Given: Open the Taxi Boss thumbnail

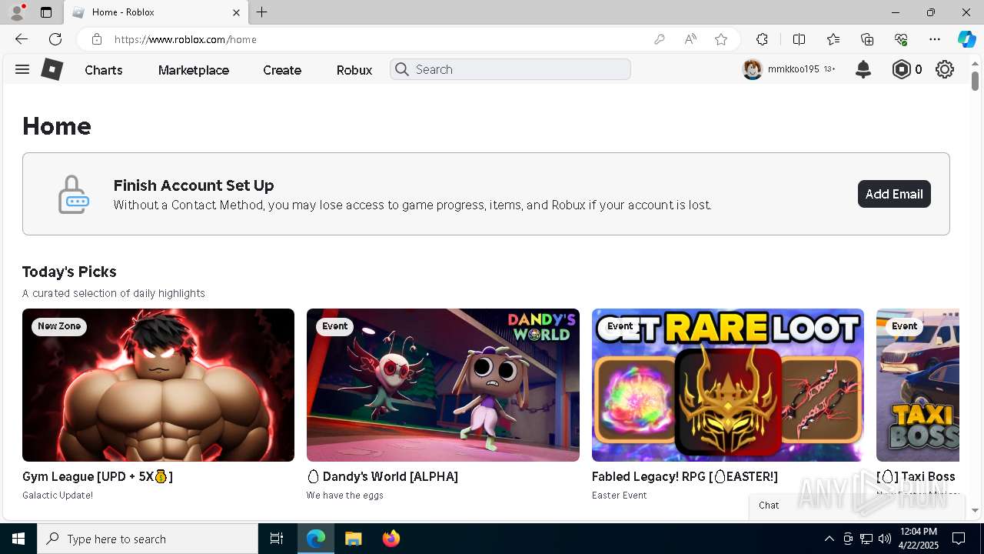Looking at the screenshot, I should point(918,385).
